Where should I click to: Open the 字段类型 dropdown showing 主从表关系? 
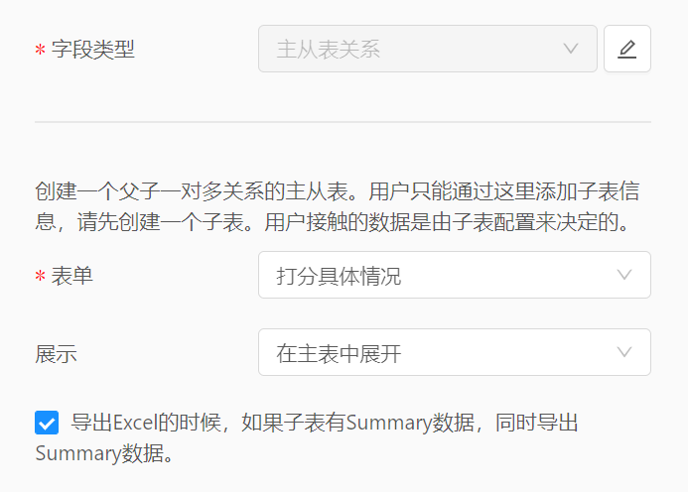[x=428, y=49]
